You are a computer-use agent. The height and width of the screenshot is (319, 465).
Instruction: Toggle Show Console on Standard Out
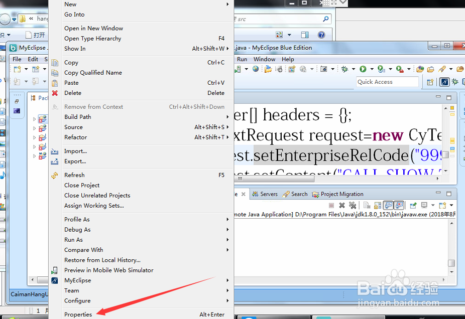[388, 205]
